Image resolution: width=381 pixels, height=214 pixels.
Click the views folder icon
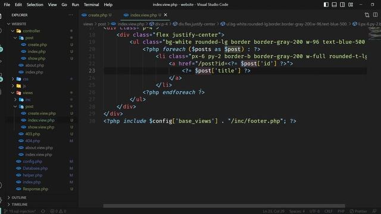coord(18,93)
